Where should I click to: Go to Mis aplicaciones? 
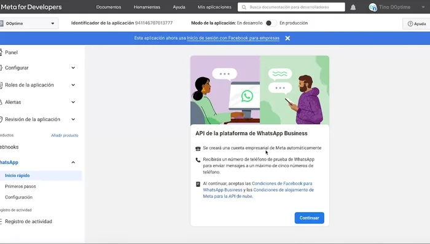point(214,7)
